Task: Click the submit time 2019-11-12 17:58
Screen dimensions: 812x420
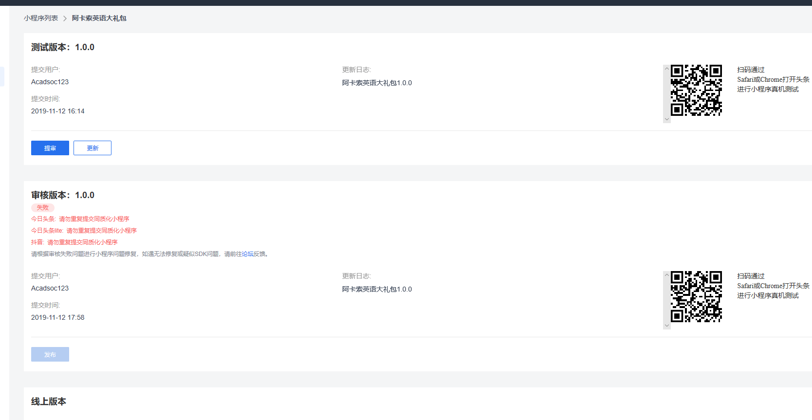Action: click(x=58, y=317)
